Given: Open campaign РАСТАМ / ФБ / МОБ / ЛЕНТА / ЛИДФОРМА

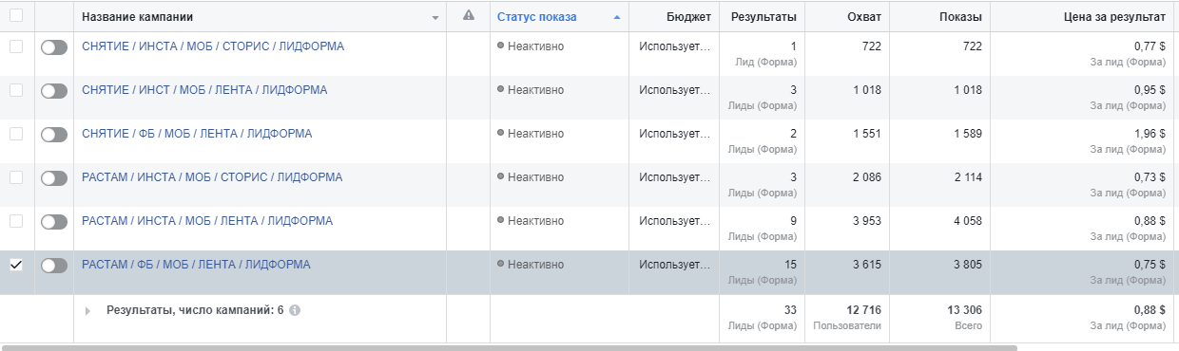Looking at the screenshot, I should click(196, 265).
